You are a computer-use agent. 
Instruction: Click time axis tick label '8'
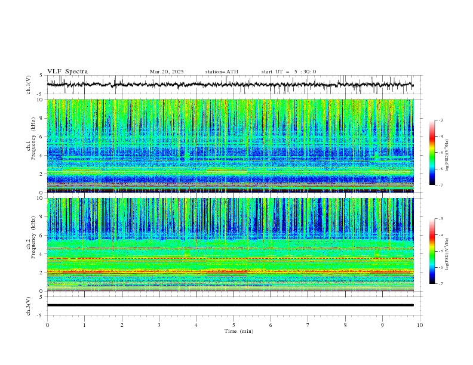[345, 325]
